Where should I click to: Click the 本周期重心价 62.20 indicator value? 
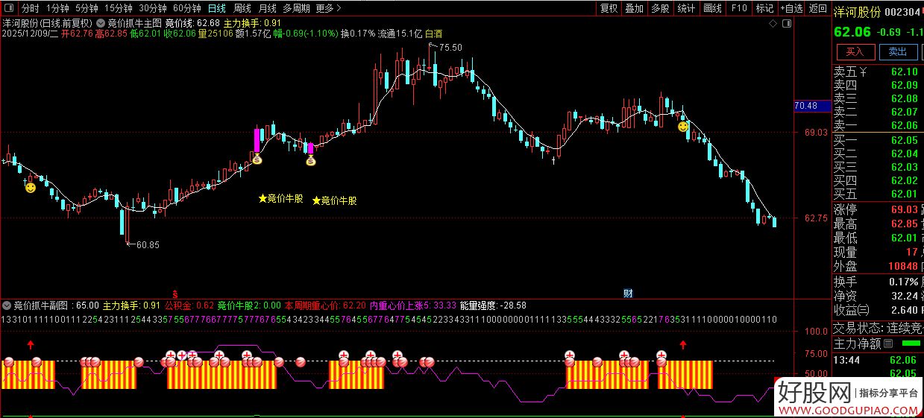click(325, 305)
